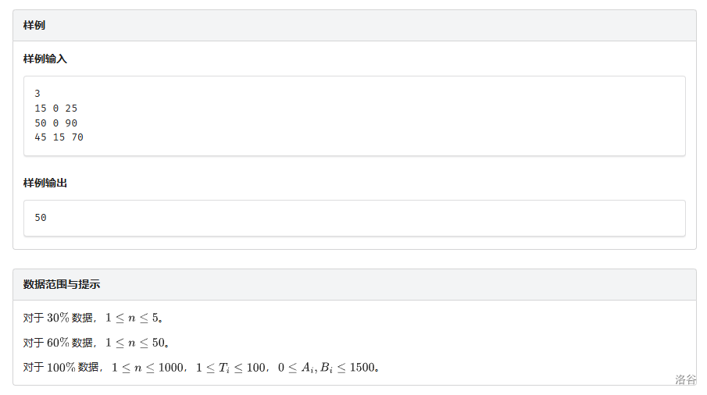The image size is (707, 395).
Task: Click the 30% data constraint line
Action: [93, 318]
